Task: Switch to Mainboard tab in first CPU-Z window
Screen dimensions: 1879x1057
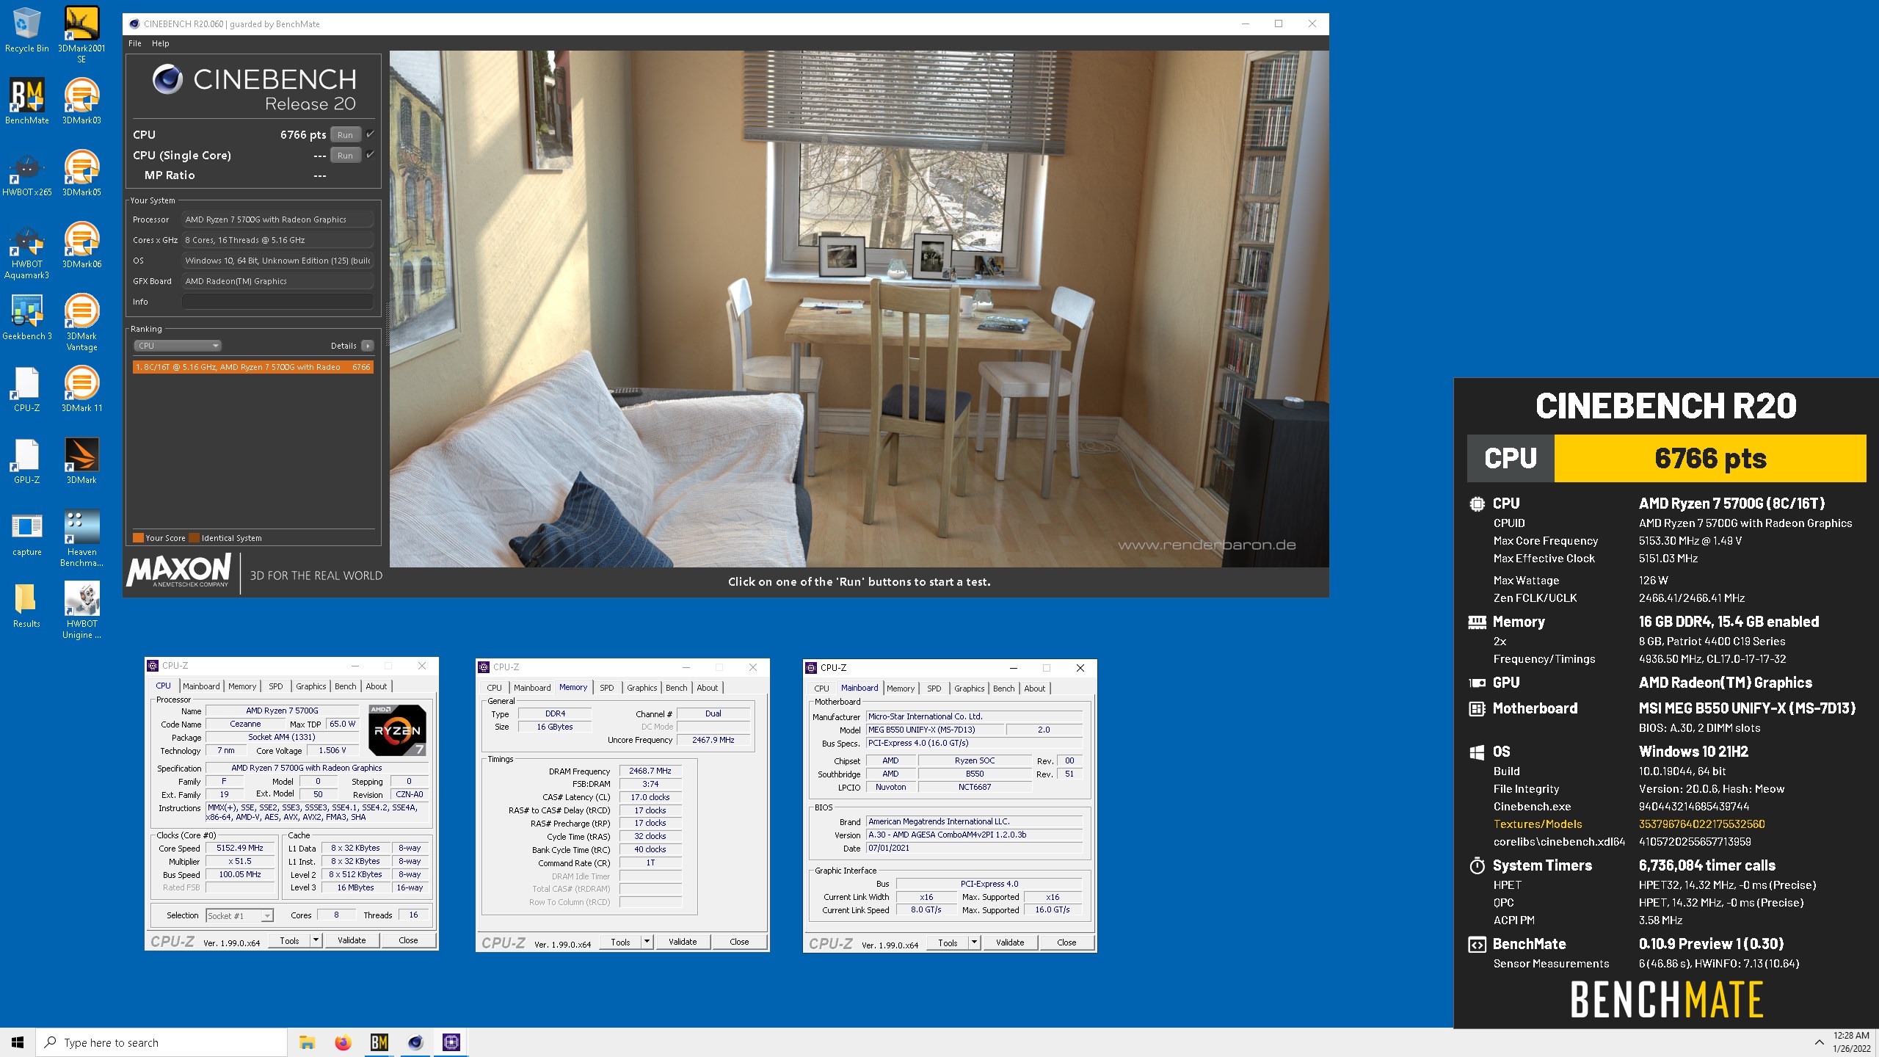Action: 201,686
